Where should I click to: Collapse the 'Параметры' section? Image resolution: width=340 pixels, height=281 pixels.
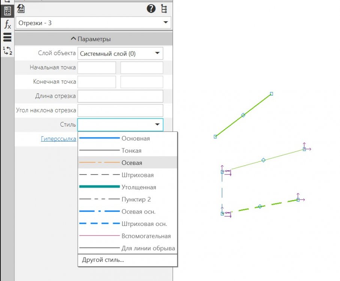(x=93, y=39)
